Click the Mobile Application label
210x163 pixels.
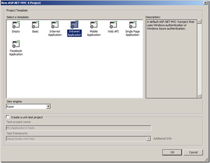(x=94, y=33)
